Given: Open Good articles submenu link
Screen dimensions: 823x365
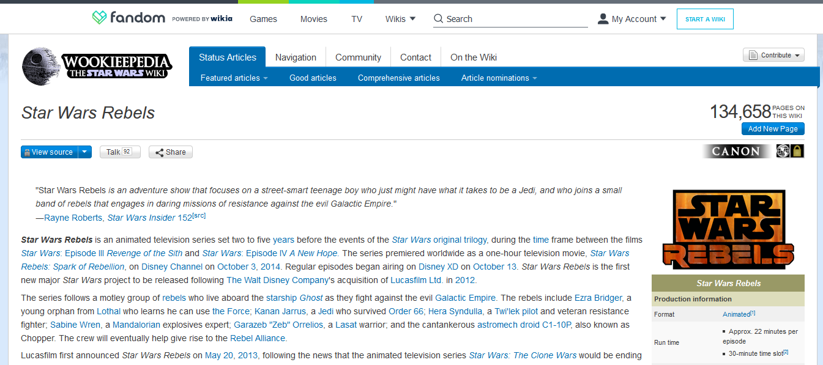Looking at the screenshot, I should click(x=313, y=78).
